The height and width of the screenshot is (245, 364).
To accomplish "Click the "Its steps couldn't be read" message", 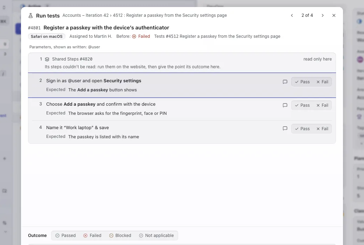I will [x=133, y=66].
